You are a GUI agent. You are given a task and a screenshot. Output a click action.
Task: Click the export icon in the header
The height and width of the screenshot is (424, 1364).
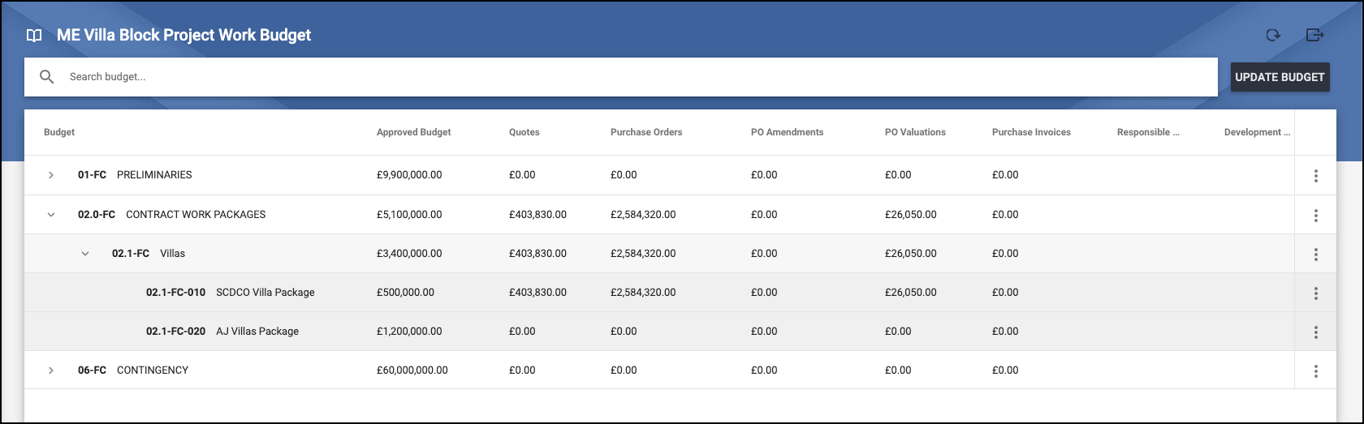(x=1314, y=35)
